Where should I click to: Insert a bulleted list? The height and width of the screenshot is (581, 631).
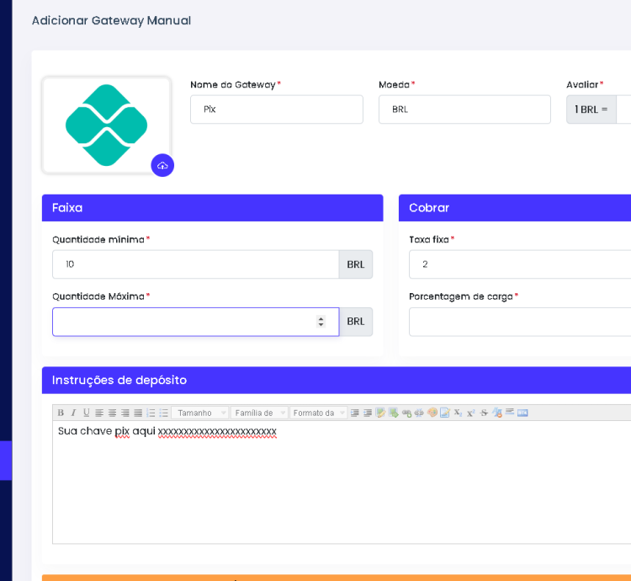(163, 413)
